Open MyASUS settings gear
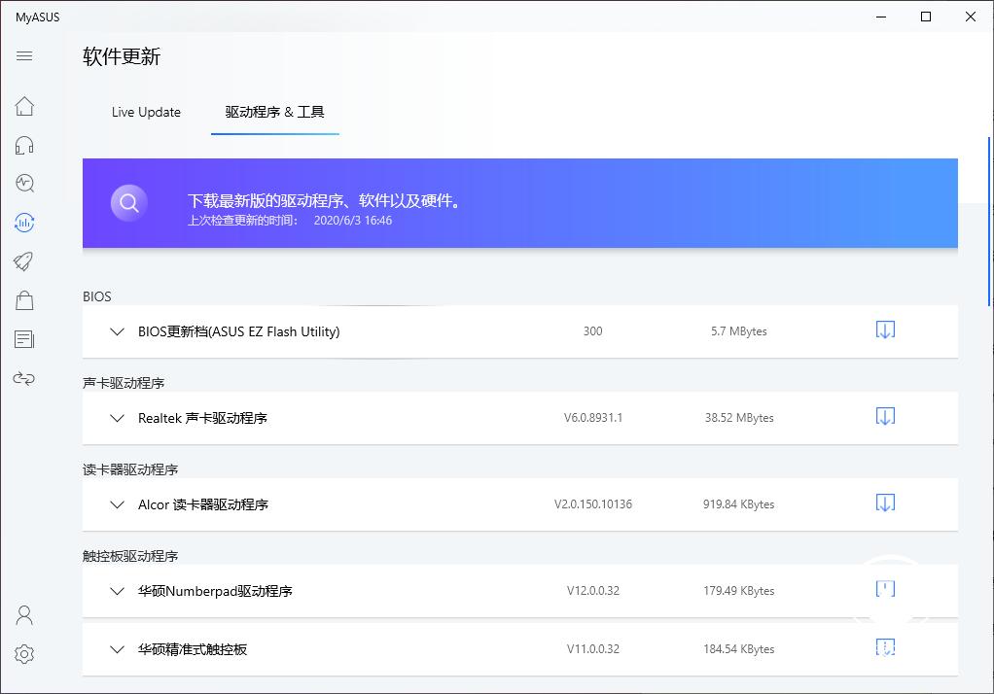Screen dimensions: 994x694 click(23, 654)
